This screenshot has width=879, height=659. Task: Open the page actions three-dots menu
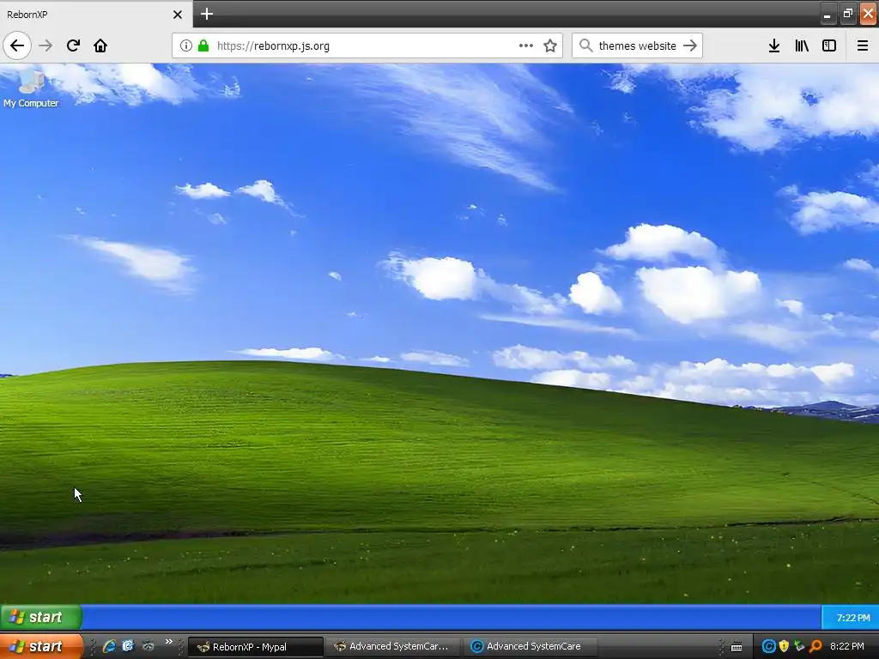(x=526, y=45)
